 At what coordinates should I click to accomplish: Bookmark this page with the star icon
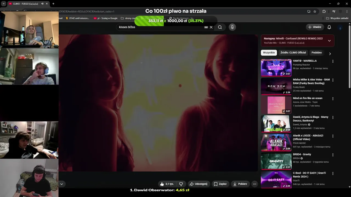pos(315,11)
